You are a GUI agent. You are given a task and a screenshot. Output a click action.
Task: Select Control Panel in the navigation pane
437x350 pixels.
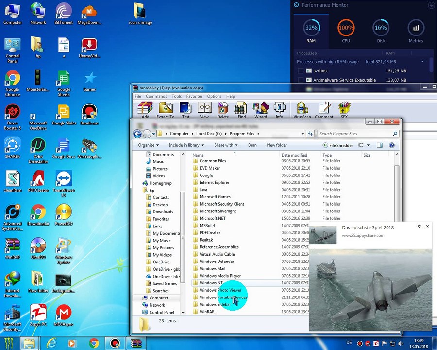[x=162, y=312]
